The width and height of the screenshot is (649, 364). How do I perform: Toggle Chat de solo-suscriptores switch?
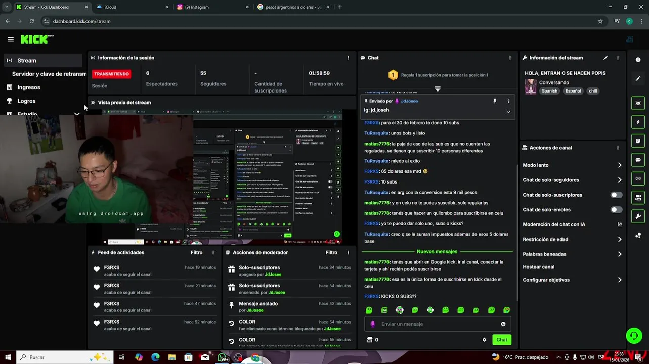(616, 195)
